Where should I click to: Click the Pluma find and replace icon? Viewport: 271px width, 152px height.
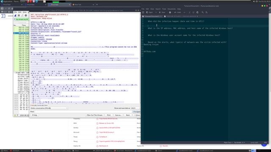pyautogui.click(x=207, y=12)
